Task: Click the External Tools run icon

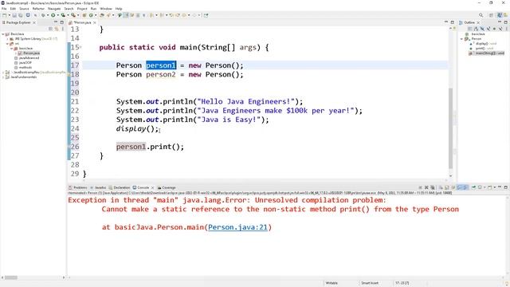Action: [x=73, y=15]
